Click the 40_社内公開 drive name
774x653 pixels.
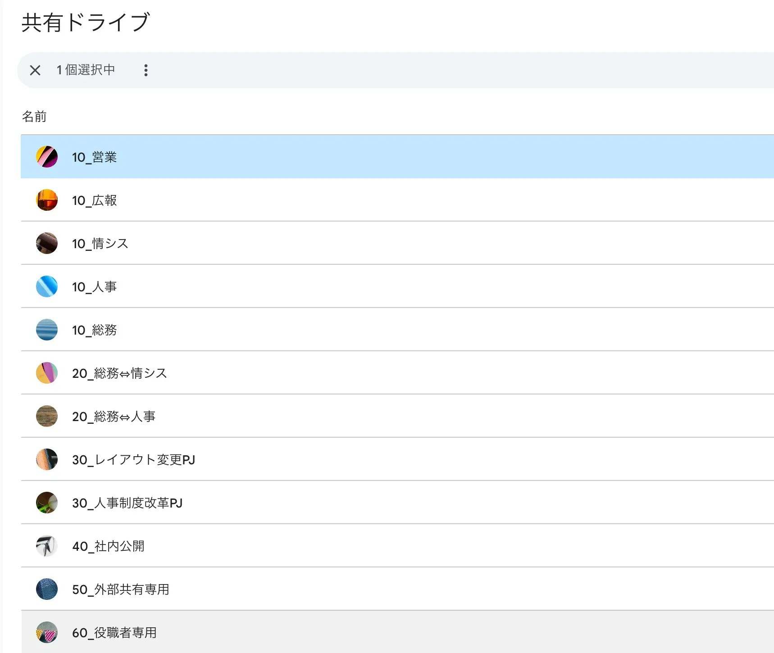[x=108, y=546]
